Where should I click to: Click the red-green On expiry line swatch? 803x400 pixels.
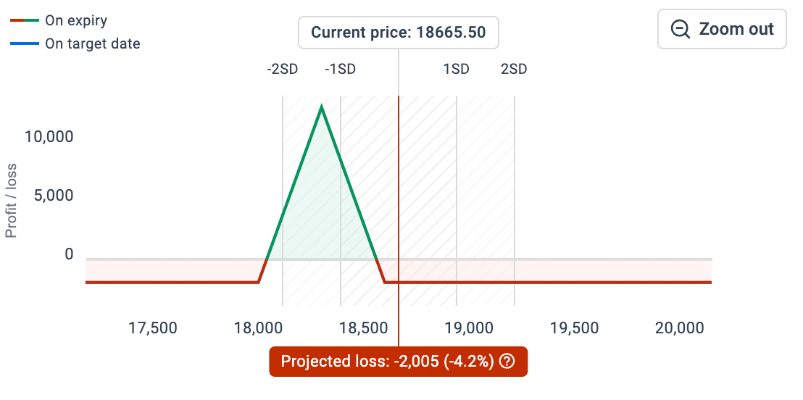(24, 21)
